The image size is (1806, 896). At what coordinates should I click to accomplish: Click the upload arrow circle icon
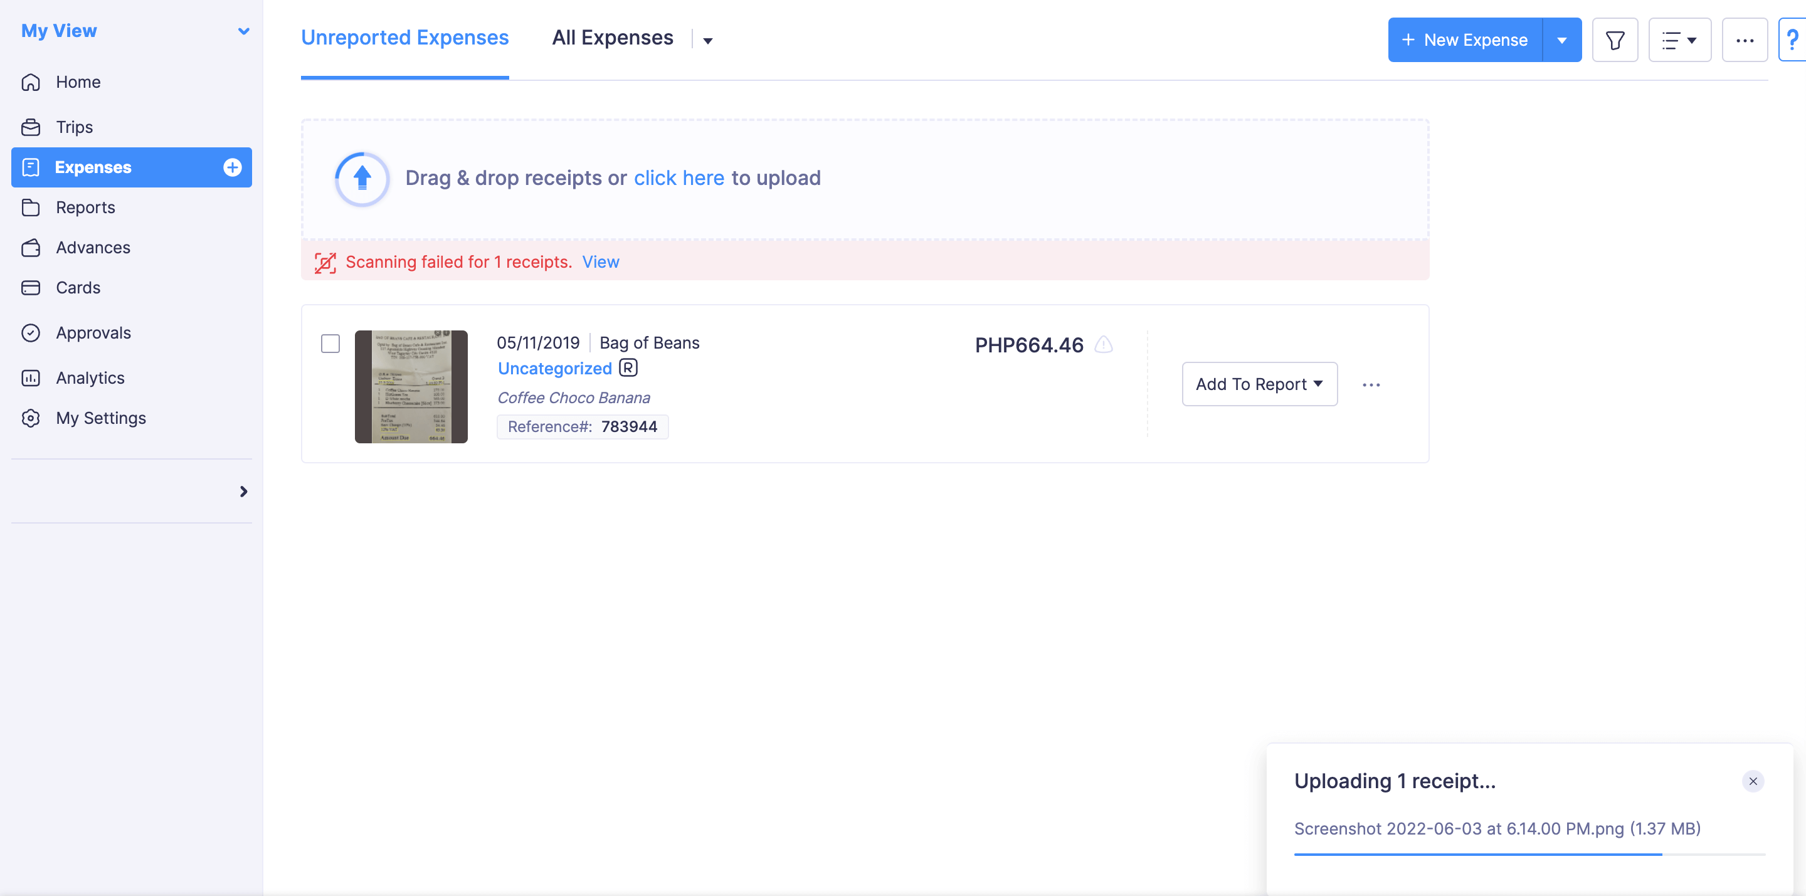point(362,179)
